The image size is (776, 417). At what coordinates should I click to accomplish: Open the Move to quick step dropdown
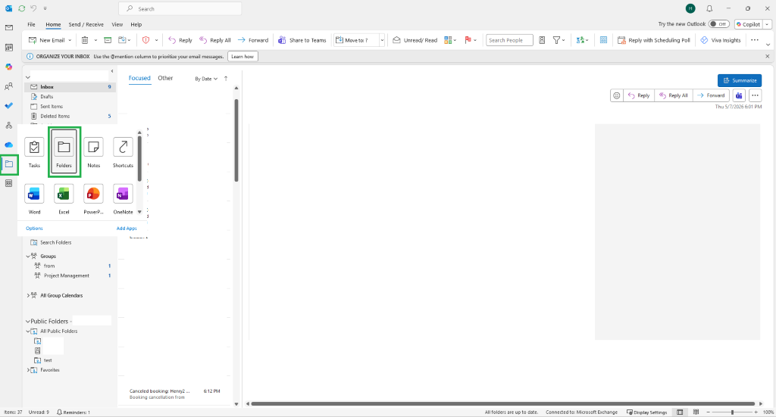[382, 40]
